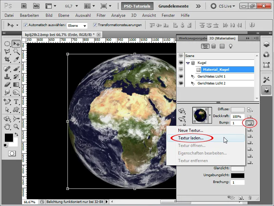
Task: Delete material via trash icon
Action: pyautogui.click(x=250, y=198)
